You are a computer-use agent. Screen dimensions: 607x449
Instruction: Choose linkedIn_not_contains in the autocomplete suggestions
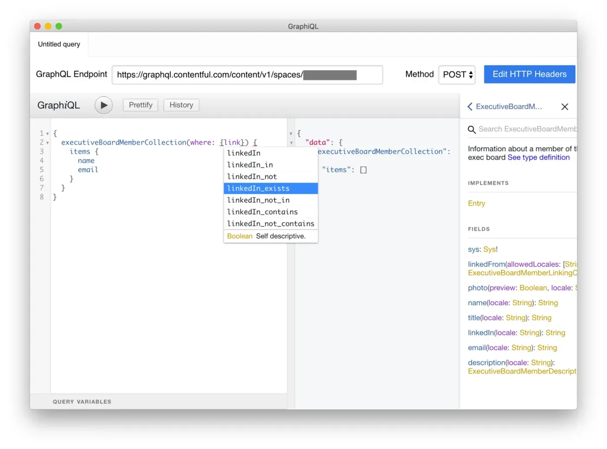(270, 223)
